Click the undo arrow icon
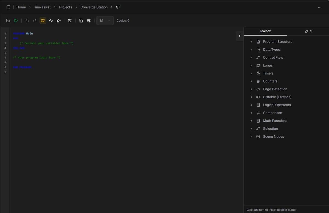Image resolution: width=329 pixels, height=213 pixels. [27, 21]
